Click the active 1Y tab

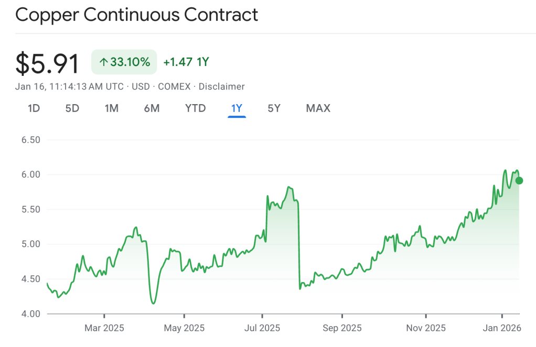point(237,108)
